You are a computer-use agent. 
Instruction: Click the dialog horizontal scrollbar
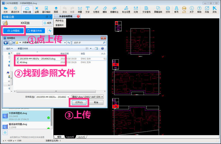(x=56, y=91)
